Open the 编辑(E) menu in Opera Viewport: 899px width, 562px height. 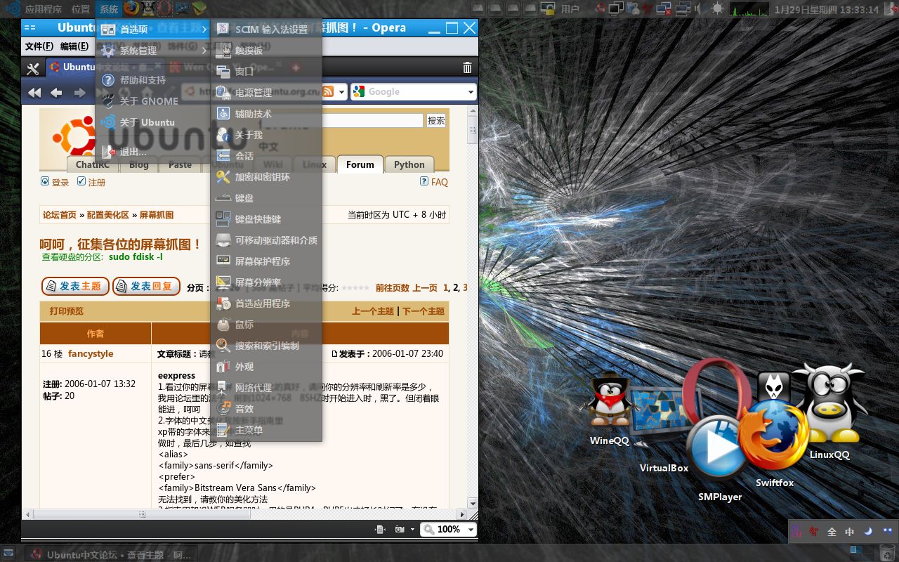coord(74,46)
